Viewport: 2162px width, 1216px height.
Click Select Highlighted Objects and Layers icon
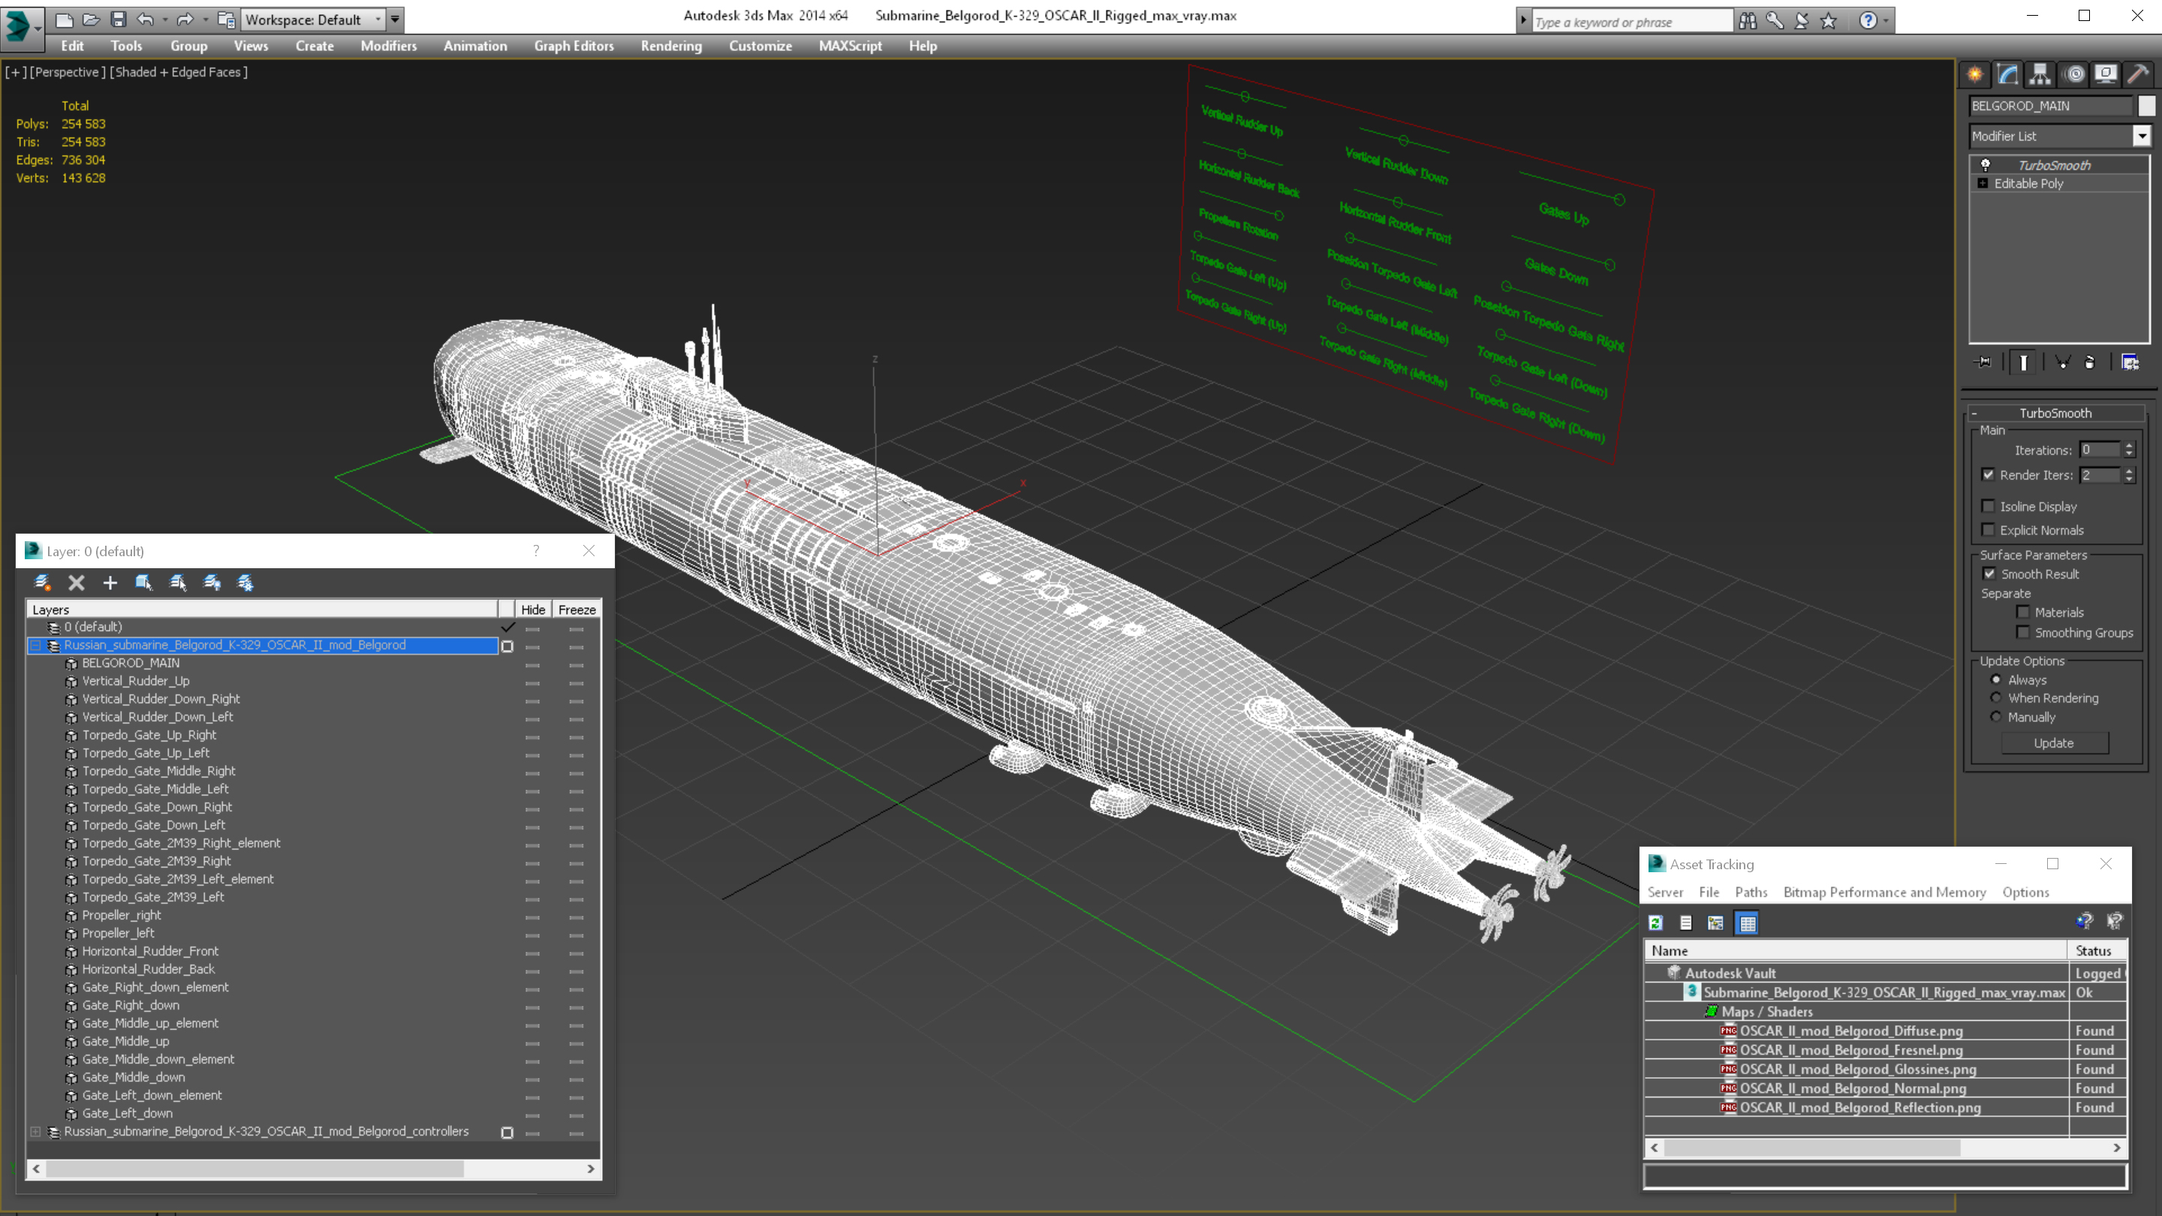pyautogui.click(x=143, y=582)
